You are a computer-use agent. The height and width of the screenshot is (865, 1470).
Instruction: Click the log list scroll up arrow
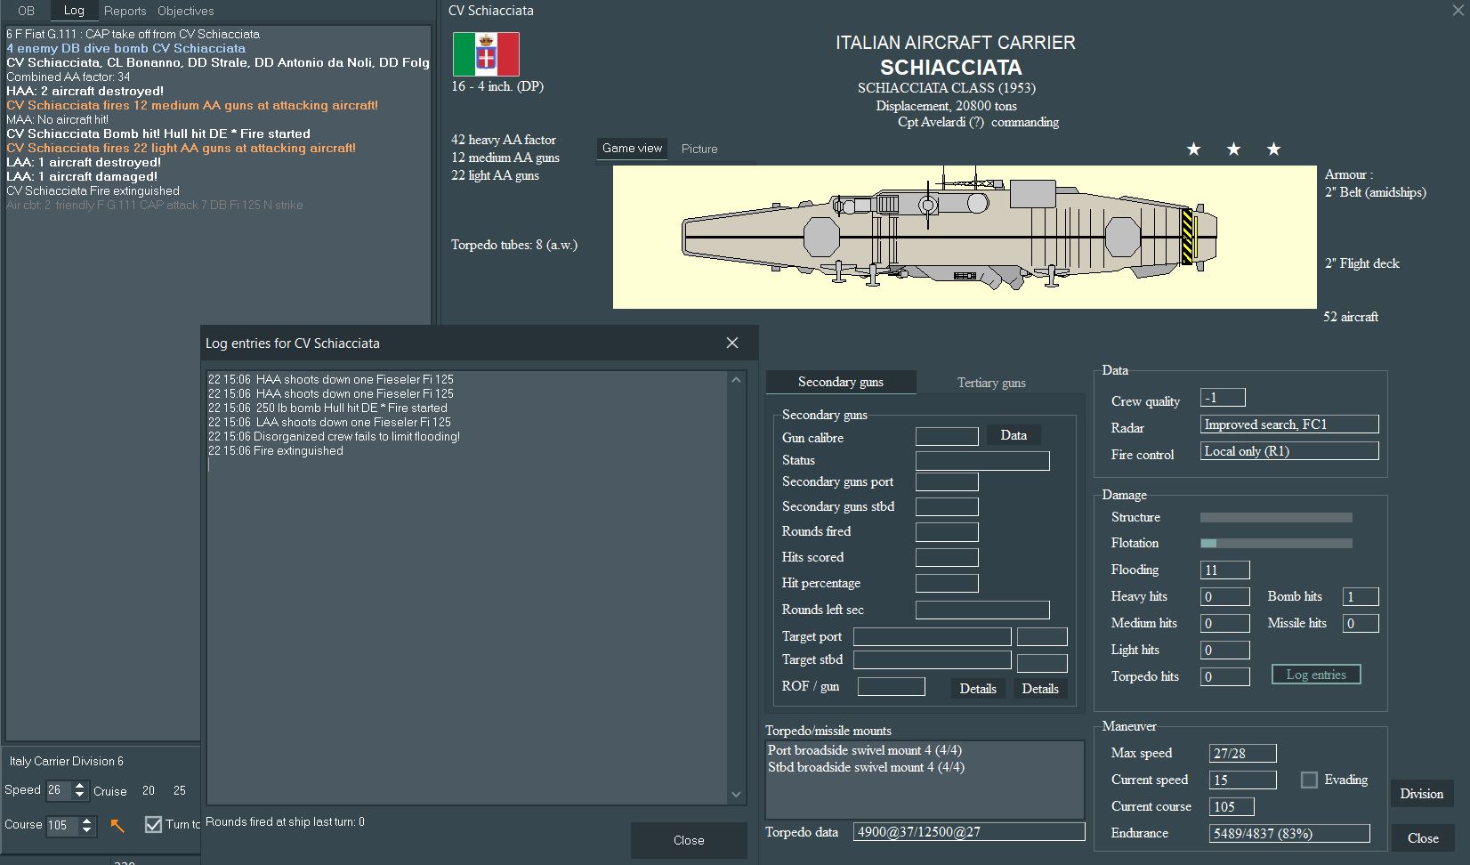coord(736,380)
